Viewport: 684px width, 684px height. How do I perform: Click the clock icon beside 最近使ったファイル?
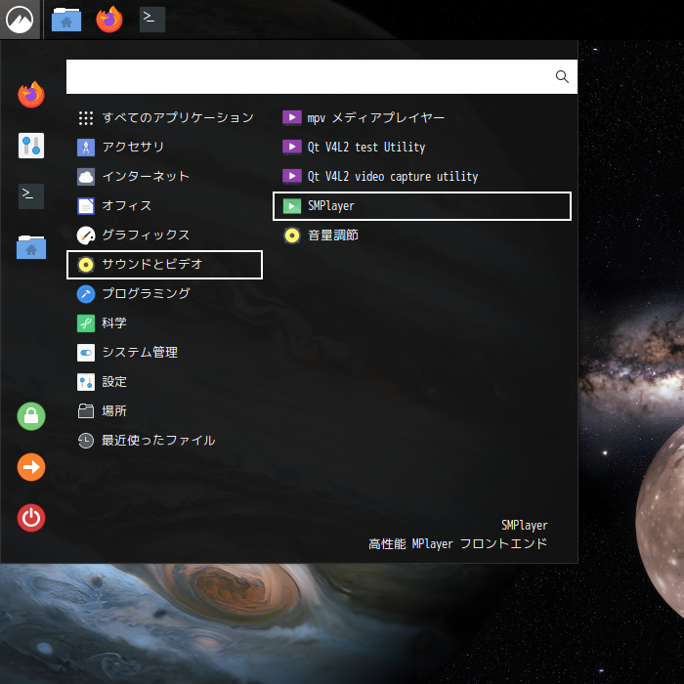click(x=86, y=441)
